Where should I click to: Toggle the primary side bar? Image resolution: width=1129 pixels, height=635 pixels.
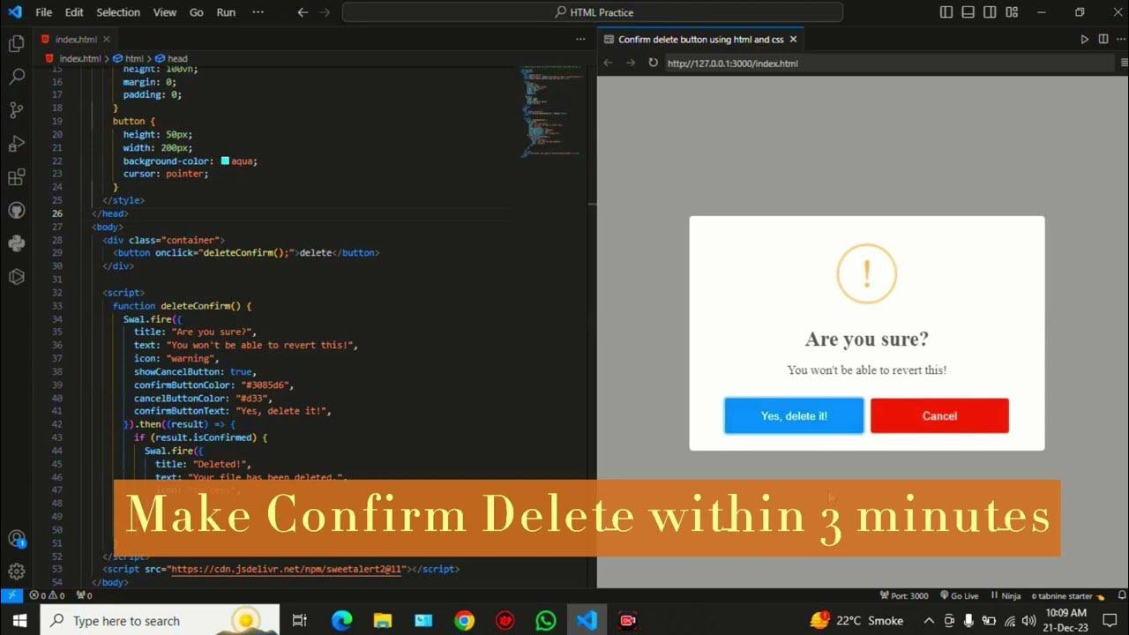[x=946, y=12]
